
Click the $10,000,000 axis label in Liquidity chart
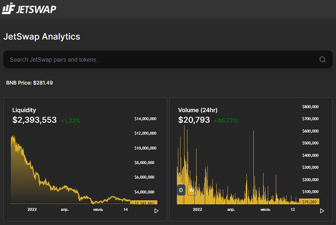[x=145, y=148]
